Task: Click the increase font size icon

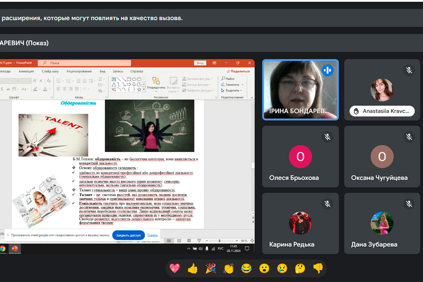Action: pyautogui.click(x=35, y=81)
